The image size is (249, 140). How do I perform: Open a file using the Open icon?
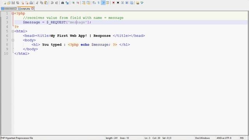click(x=9, y=3)
